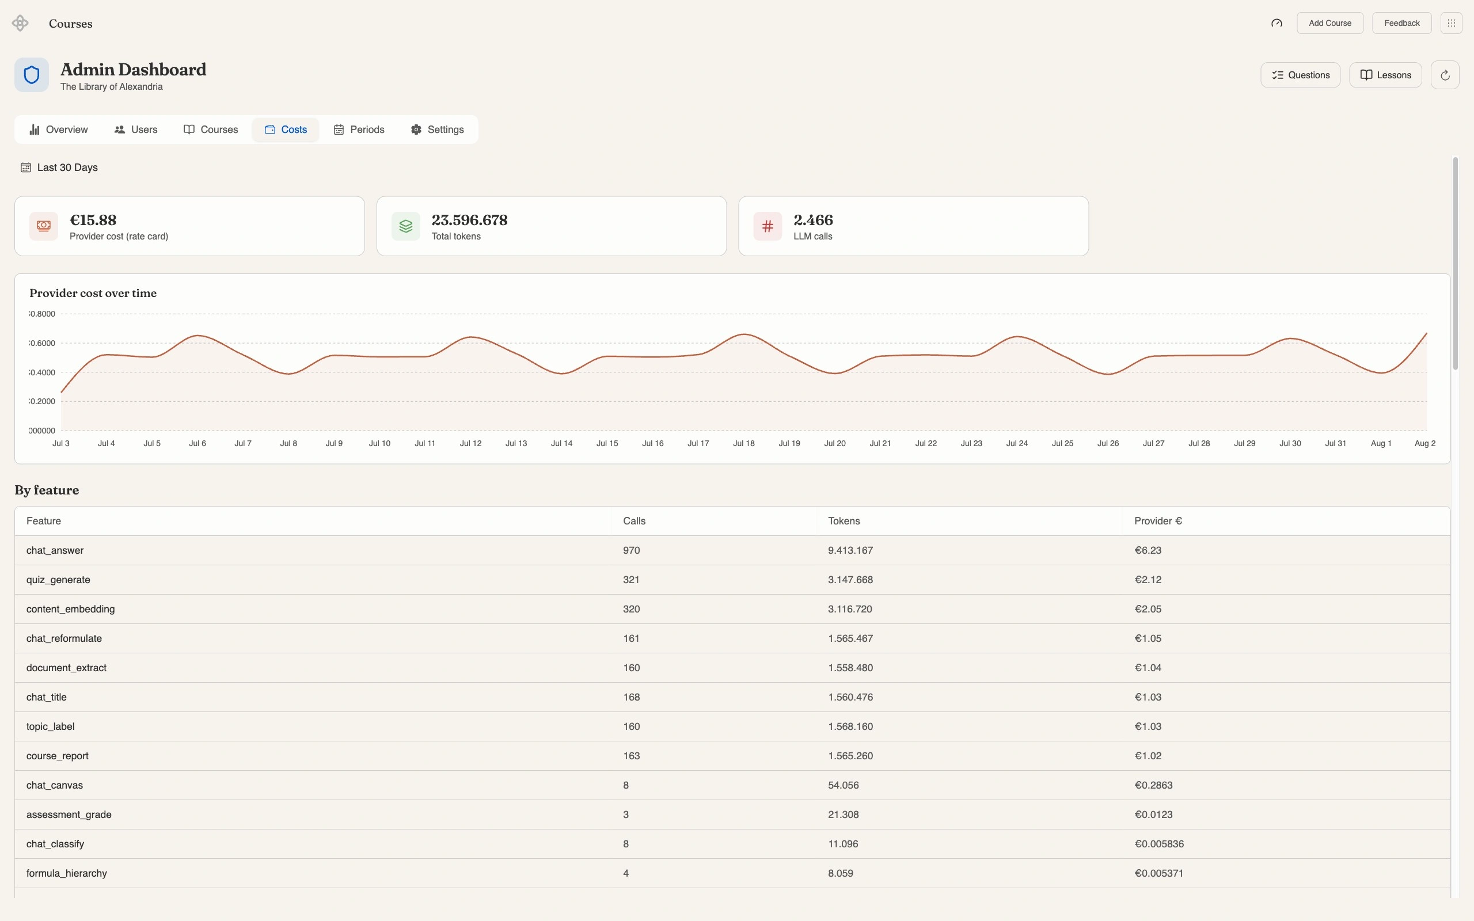1474x921 pixels.
Task: Click the €15.88 provider cost value
Action: pos(93,220)
